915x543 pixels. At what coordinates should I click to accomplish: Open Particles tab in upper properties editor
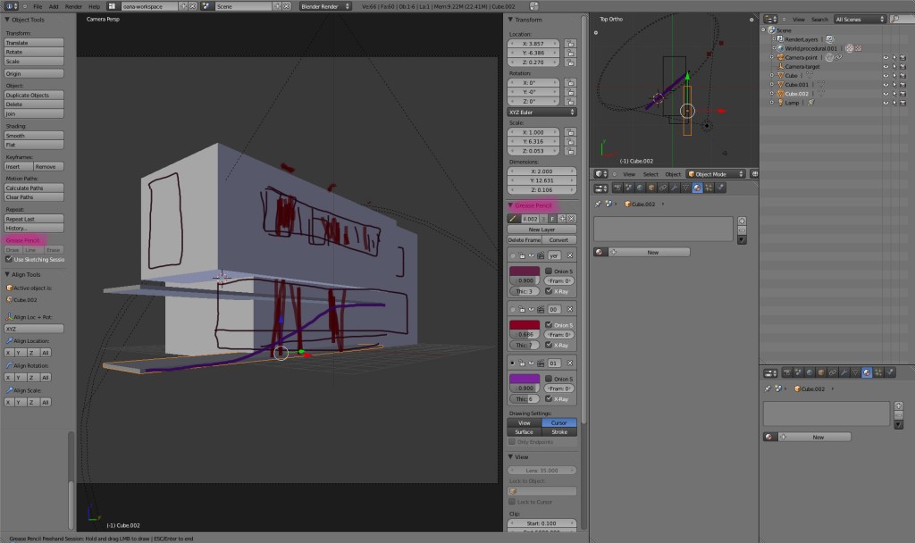click(709, 188)
